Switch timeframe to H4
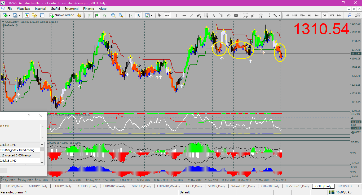The height and width of the screenshot is (195, 362). (317, 15)
